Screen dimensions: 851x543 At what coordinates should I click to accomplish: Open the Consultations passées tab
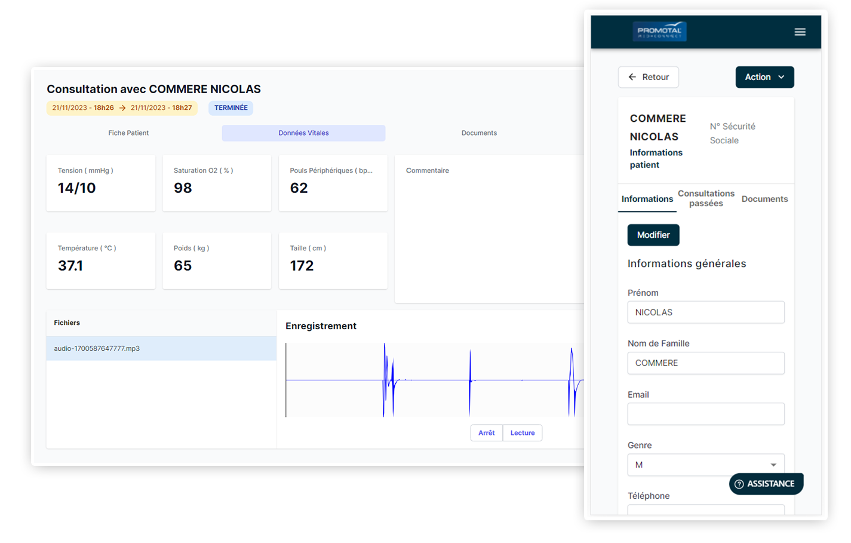(706, 198)
